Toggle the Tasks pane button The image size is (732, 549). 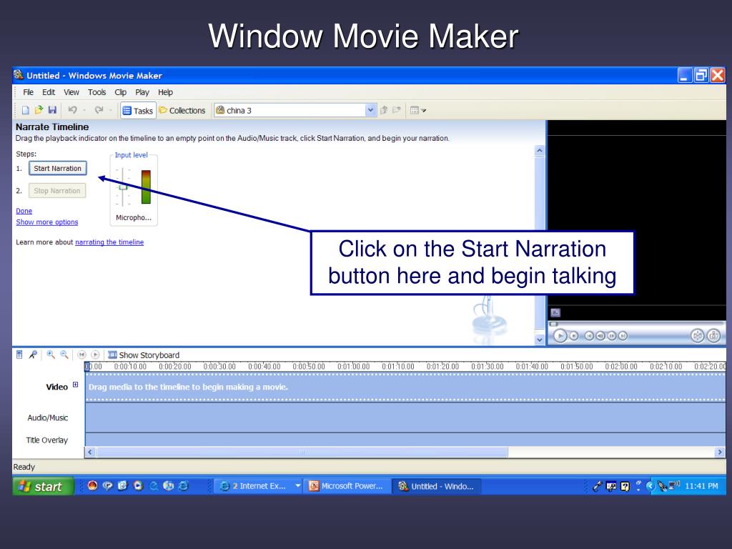coord(138,111)
